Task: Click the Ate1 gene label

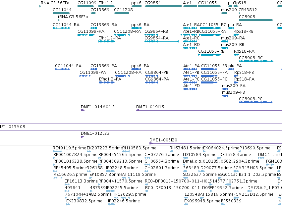Action: [x=187, y=3]
